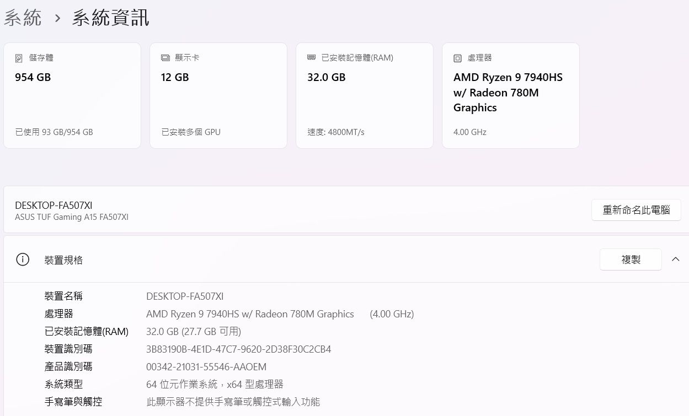Click the storage drive icon
This screenshot has height=416, width=689.
[x=19, y=58]
